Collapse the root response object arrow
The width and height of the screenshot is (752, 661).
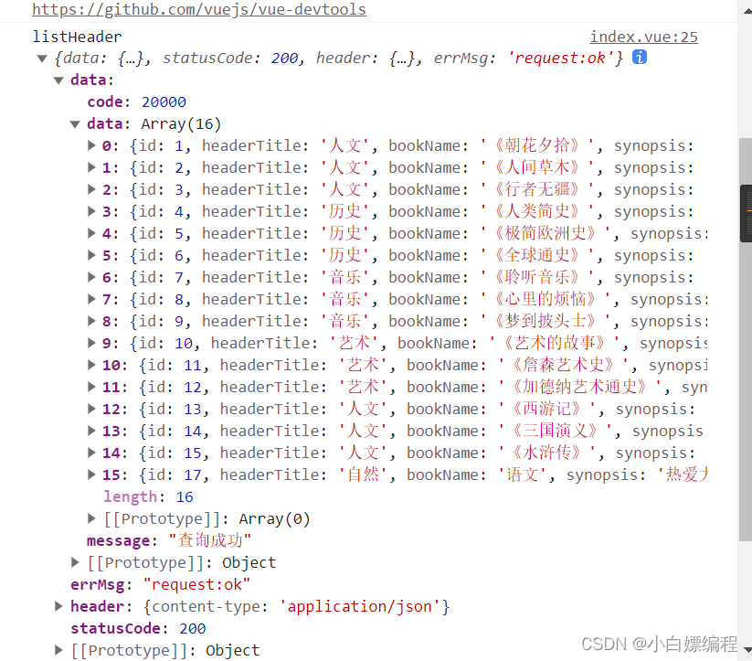tap(42, 59)
